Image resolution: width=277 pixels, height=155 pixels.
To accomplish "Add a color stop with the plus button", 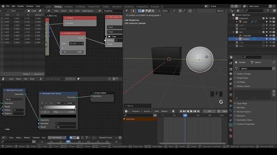I will pos(42,103).
